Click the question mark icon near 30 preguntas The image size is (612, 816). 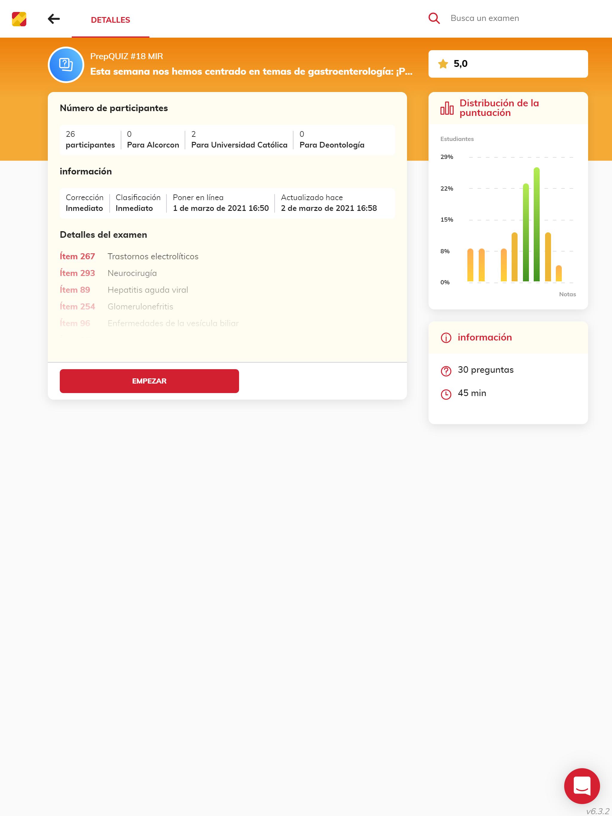(x=446, y=371)
